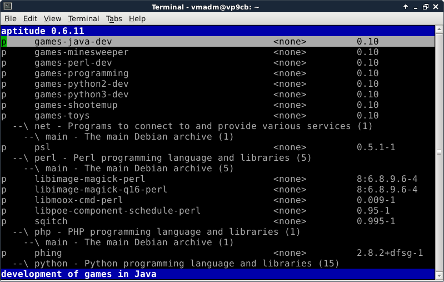Collapse the python programming language section
This screenshot has height=282, width=444.
pos(21,264)
